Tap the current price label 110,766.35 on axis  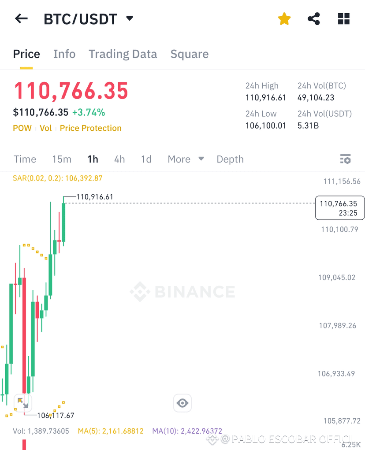click(340, 208)
